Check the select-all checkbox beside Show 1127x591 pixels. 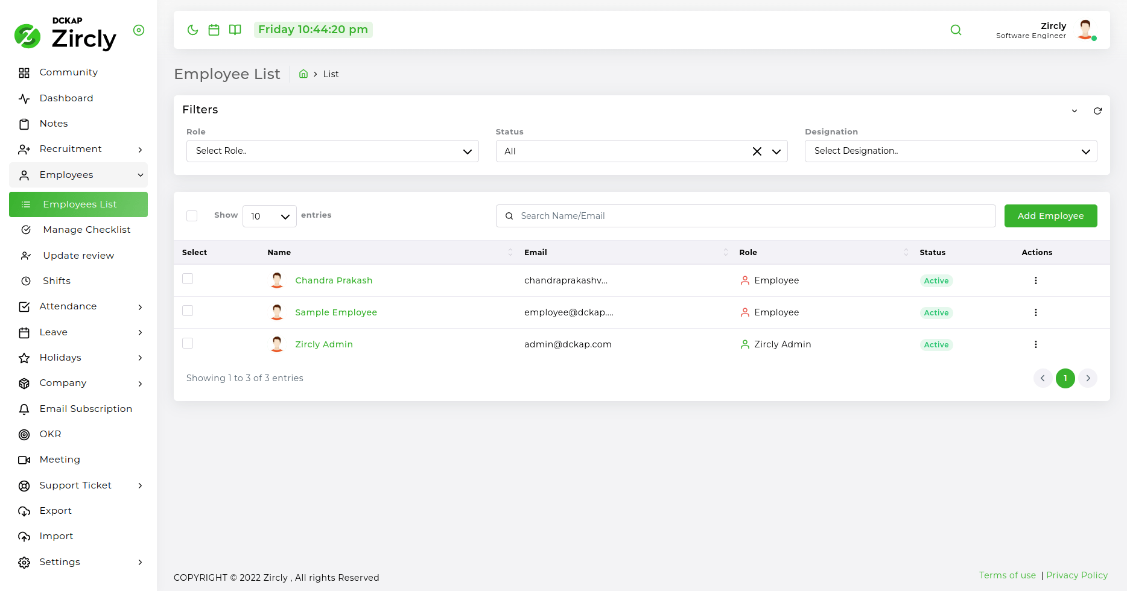point(192,216)
